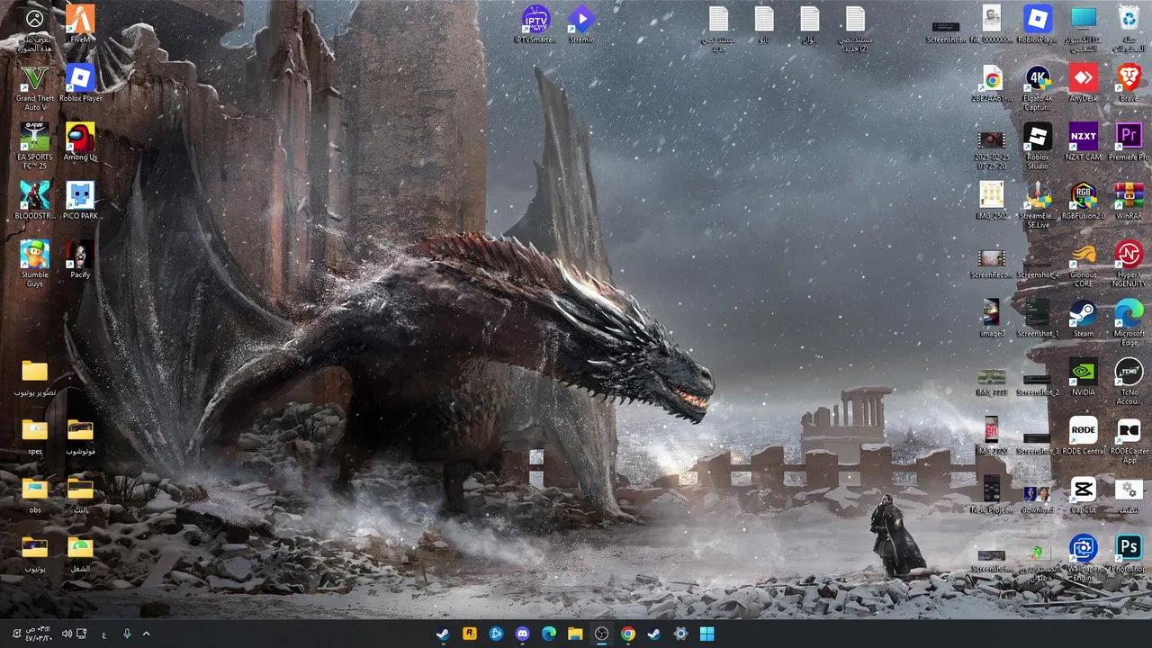Open HyperX NGENUITY shortcut
1152x648 pixels.
[1129, 264]
